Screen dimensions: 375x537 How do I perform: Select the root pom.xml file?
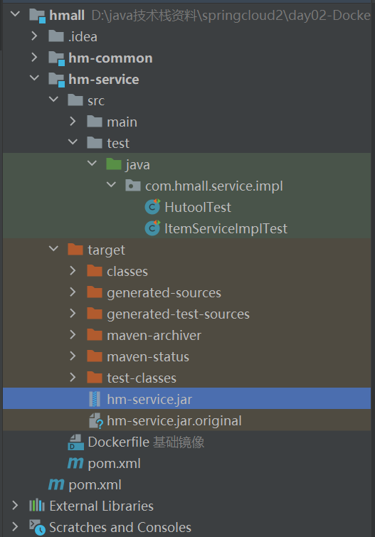(x=95, y=485)
